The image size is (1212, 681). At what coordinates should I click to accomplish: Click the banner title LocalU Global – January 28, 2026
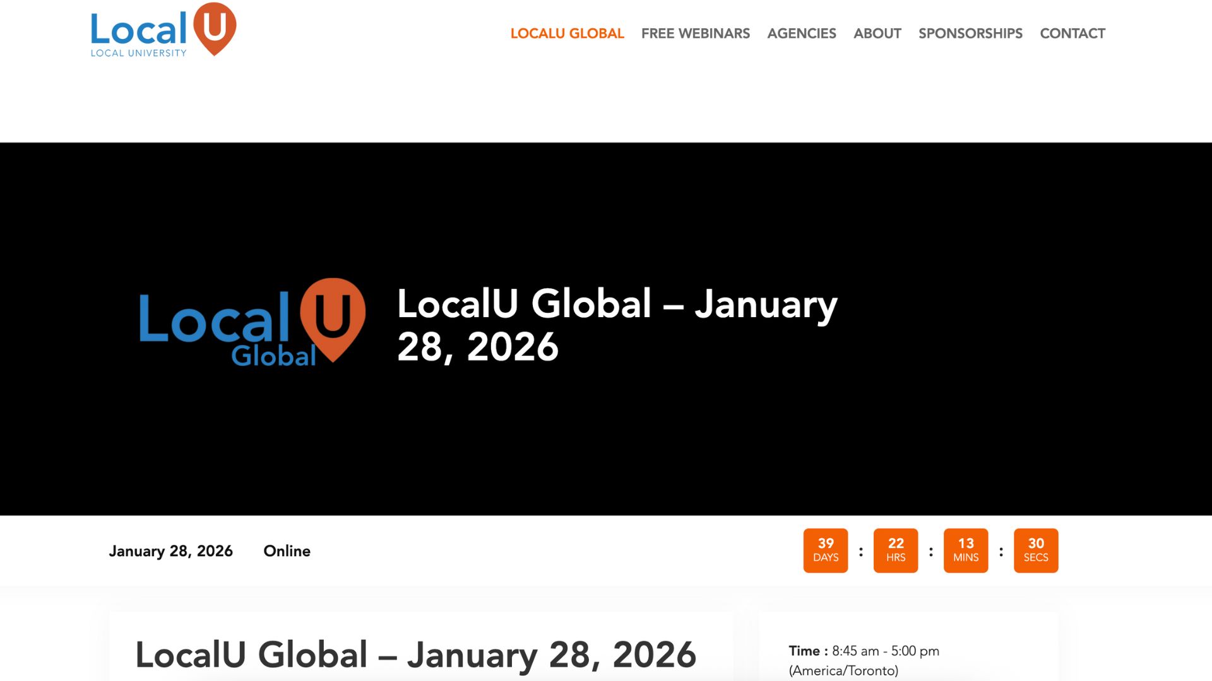616,324
